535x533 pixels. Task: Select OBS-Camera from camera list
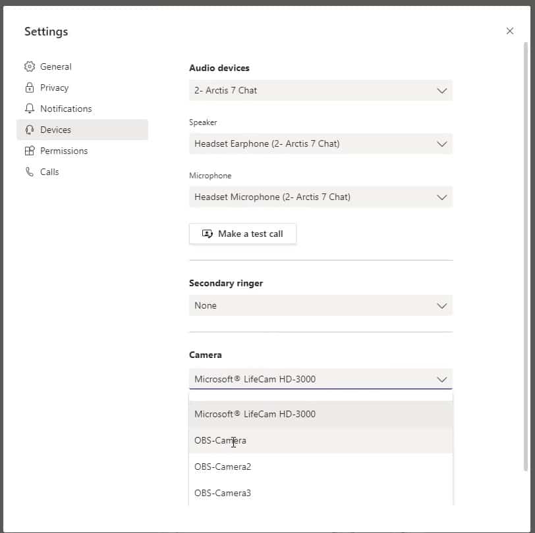click(321, 440)
